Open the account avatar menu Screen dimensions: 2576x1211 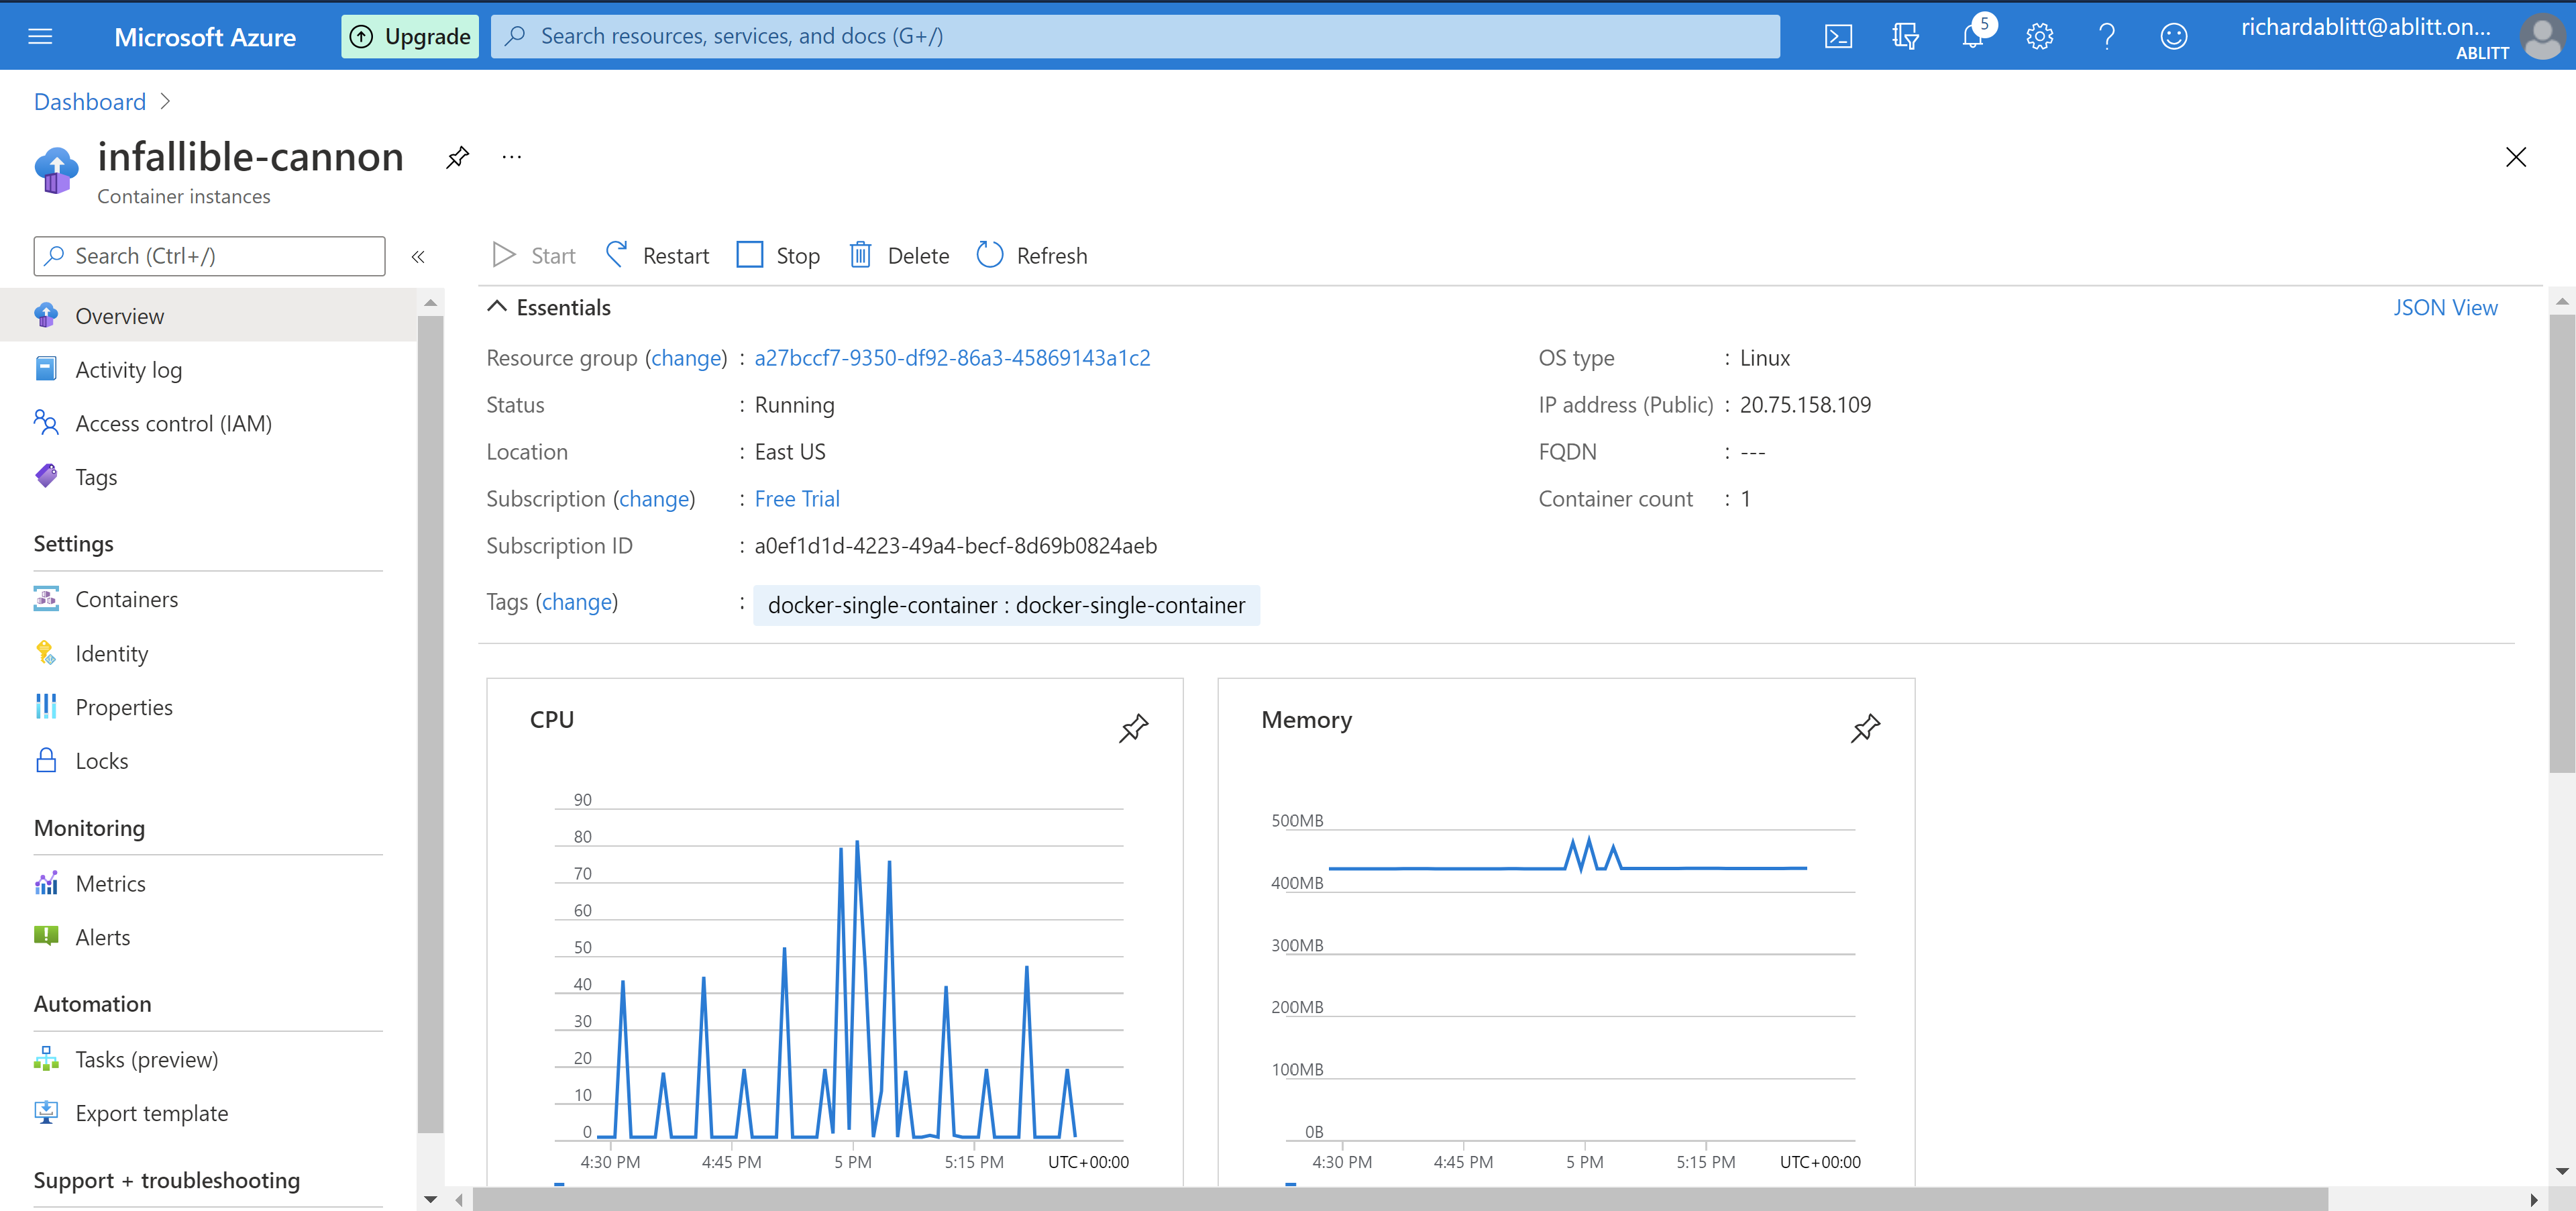tap(2542, 37)
